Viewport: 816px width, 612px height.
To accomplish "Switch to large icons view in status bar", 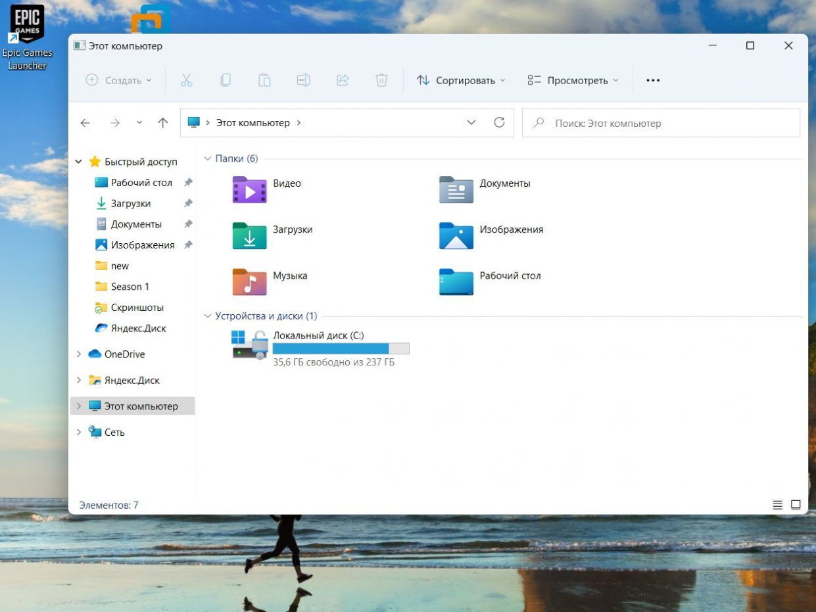I will click(796, 505).
